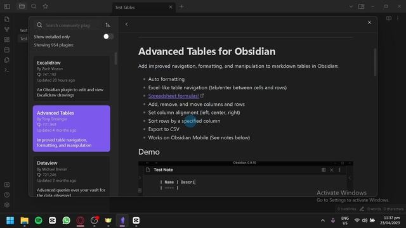Open daily note calendar ribbon icon

point(7,49)
